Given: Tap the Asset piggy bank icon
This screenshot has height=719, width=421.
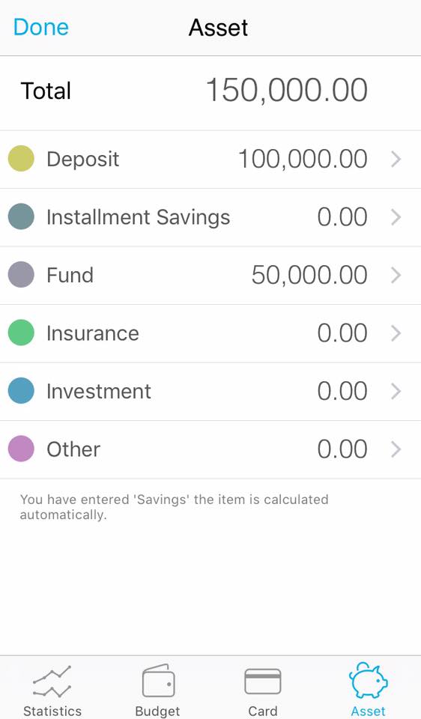Looking at the screenshot, I should (369, 681).
